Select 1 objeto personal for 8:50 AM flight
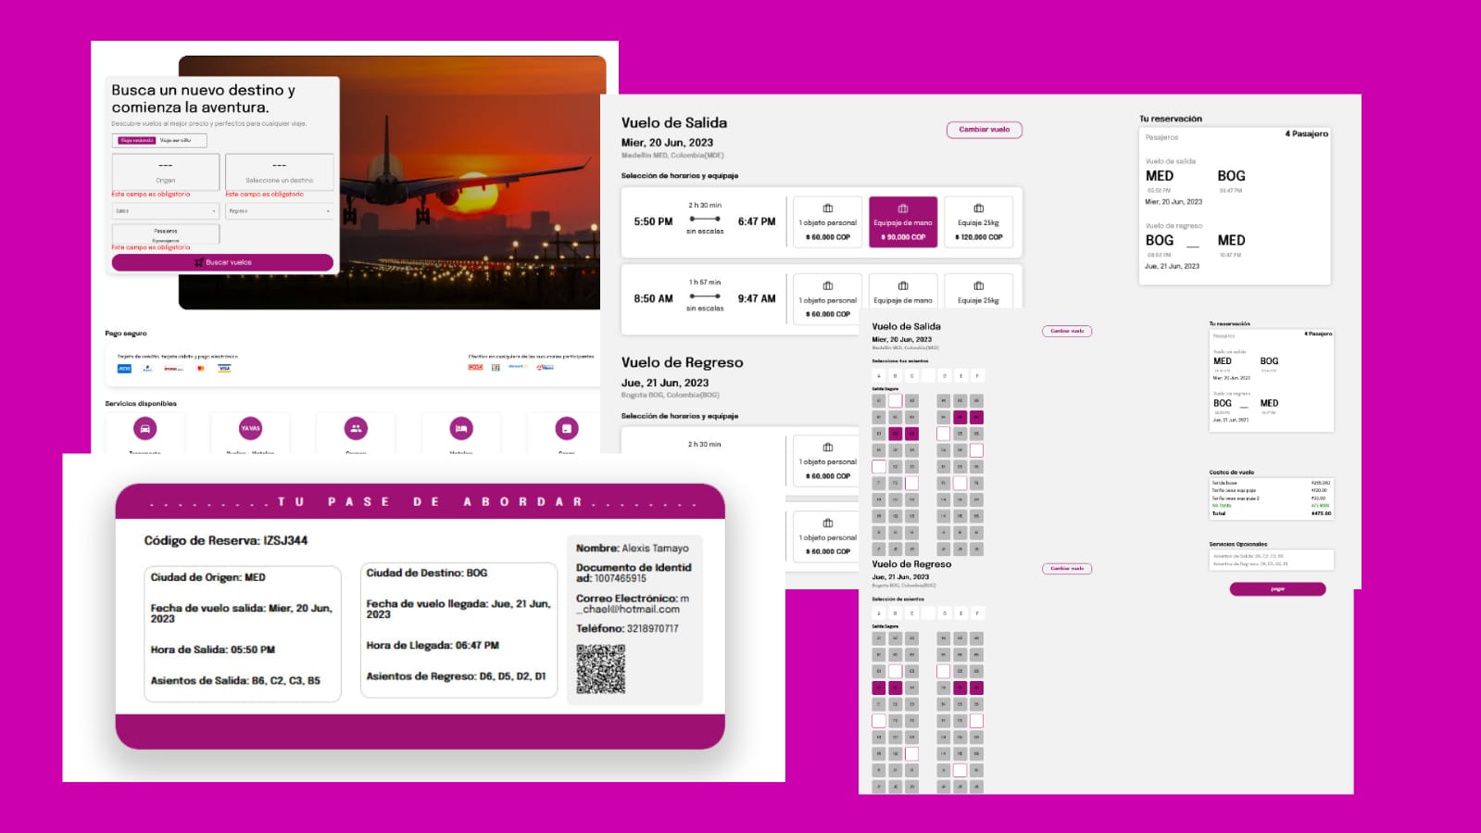The image size is (1481, 833). 827,298
